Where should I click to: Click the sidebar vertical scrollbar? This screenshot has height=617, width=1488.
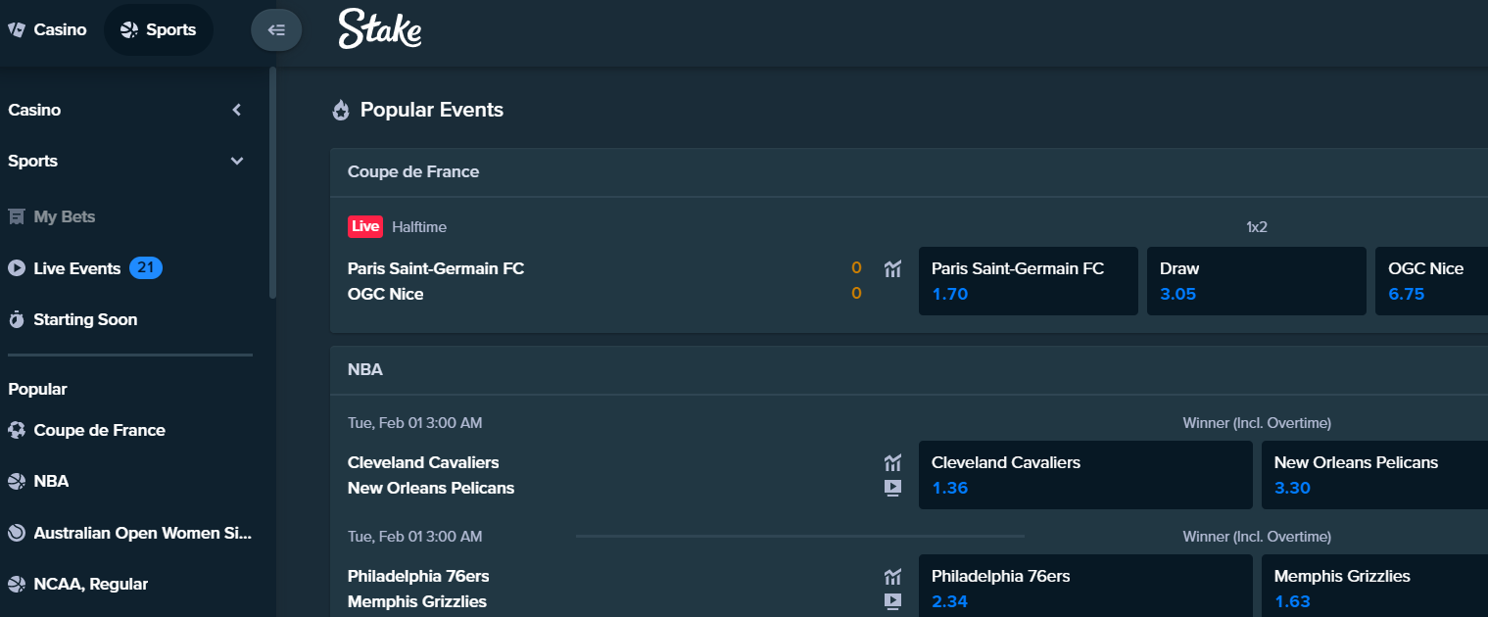(x=272, y=182)
